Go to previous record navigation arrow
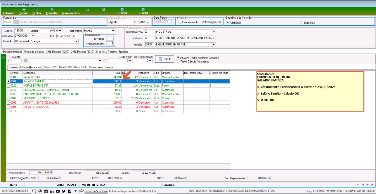Screen dimensions: 376x194 363,185
